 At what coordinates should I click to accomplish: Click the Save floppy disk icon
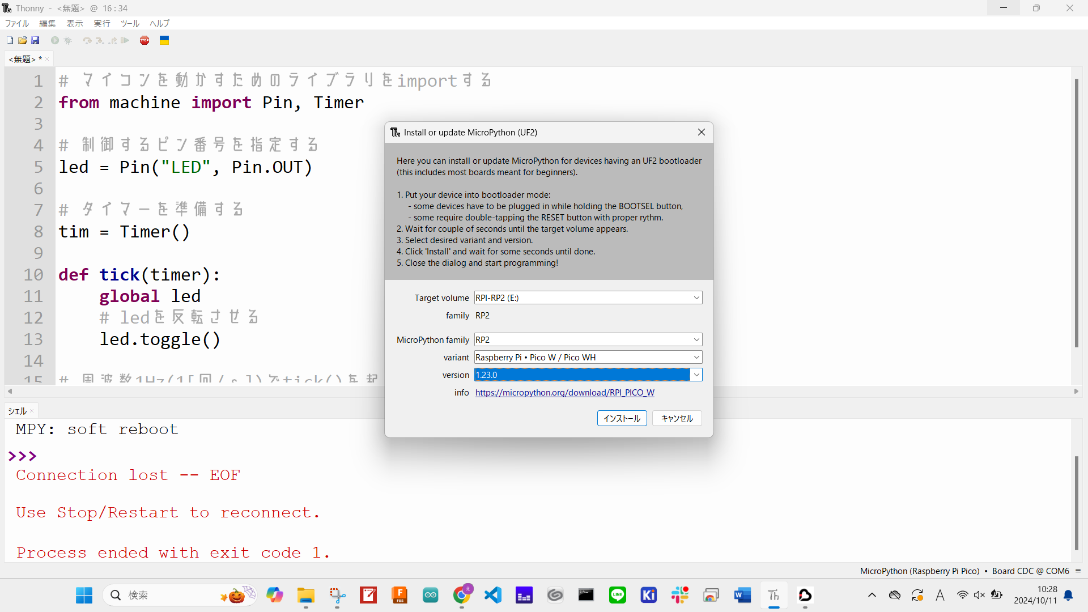point(35,40)
